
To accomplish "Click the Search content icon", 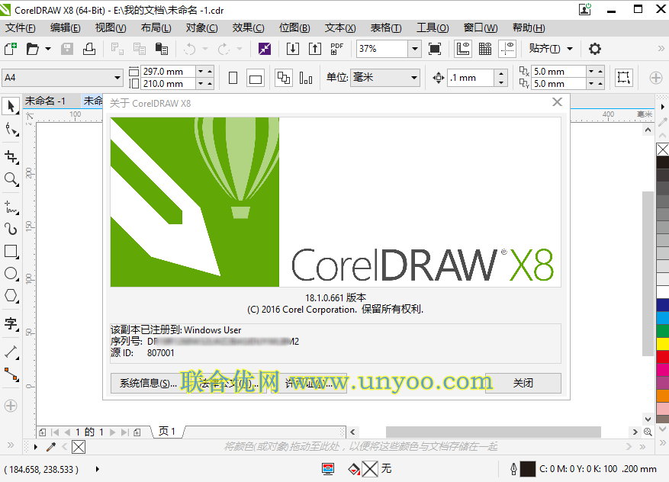I will [x=265, y=49].
